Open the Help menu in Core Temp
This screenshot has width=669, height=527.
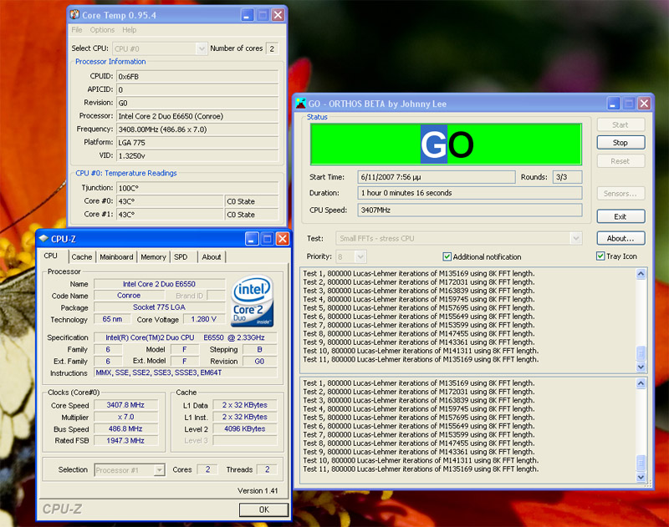[130, 30]
